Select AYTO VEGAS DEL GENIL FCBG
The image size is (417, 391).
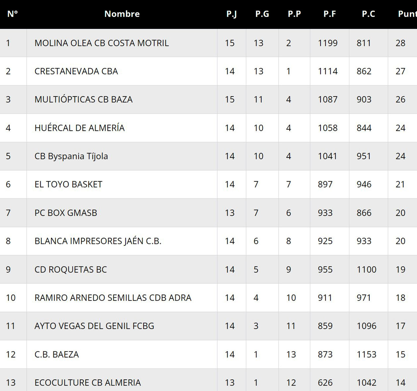click(x=94, y=326)
